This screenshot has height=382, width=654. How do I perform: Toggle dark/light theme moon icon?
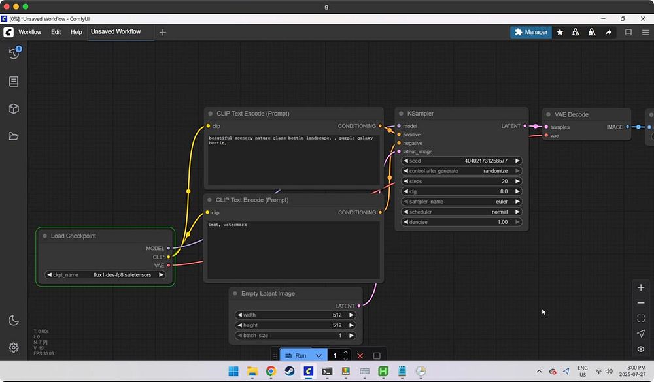13,320
